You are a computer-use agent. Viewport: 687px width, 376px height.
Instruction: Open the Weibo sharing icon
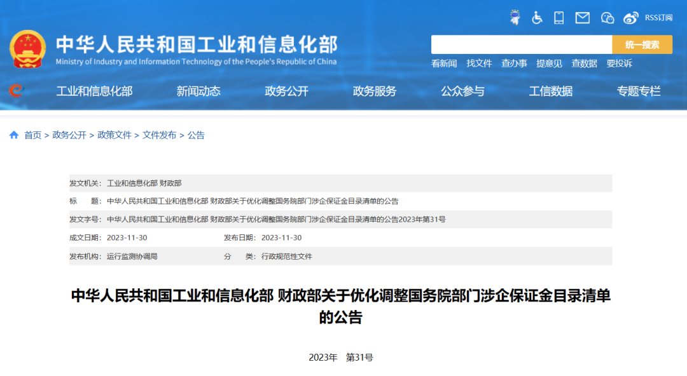tap(630, 18)
